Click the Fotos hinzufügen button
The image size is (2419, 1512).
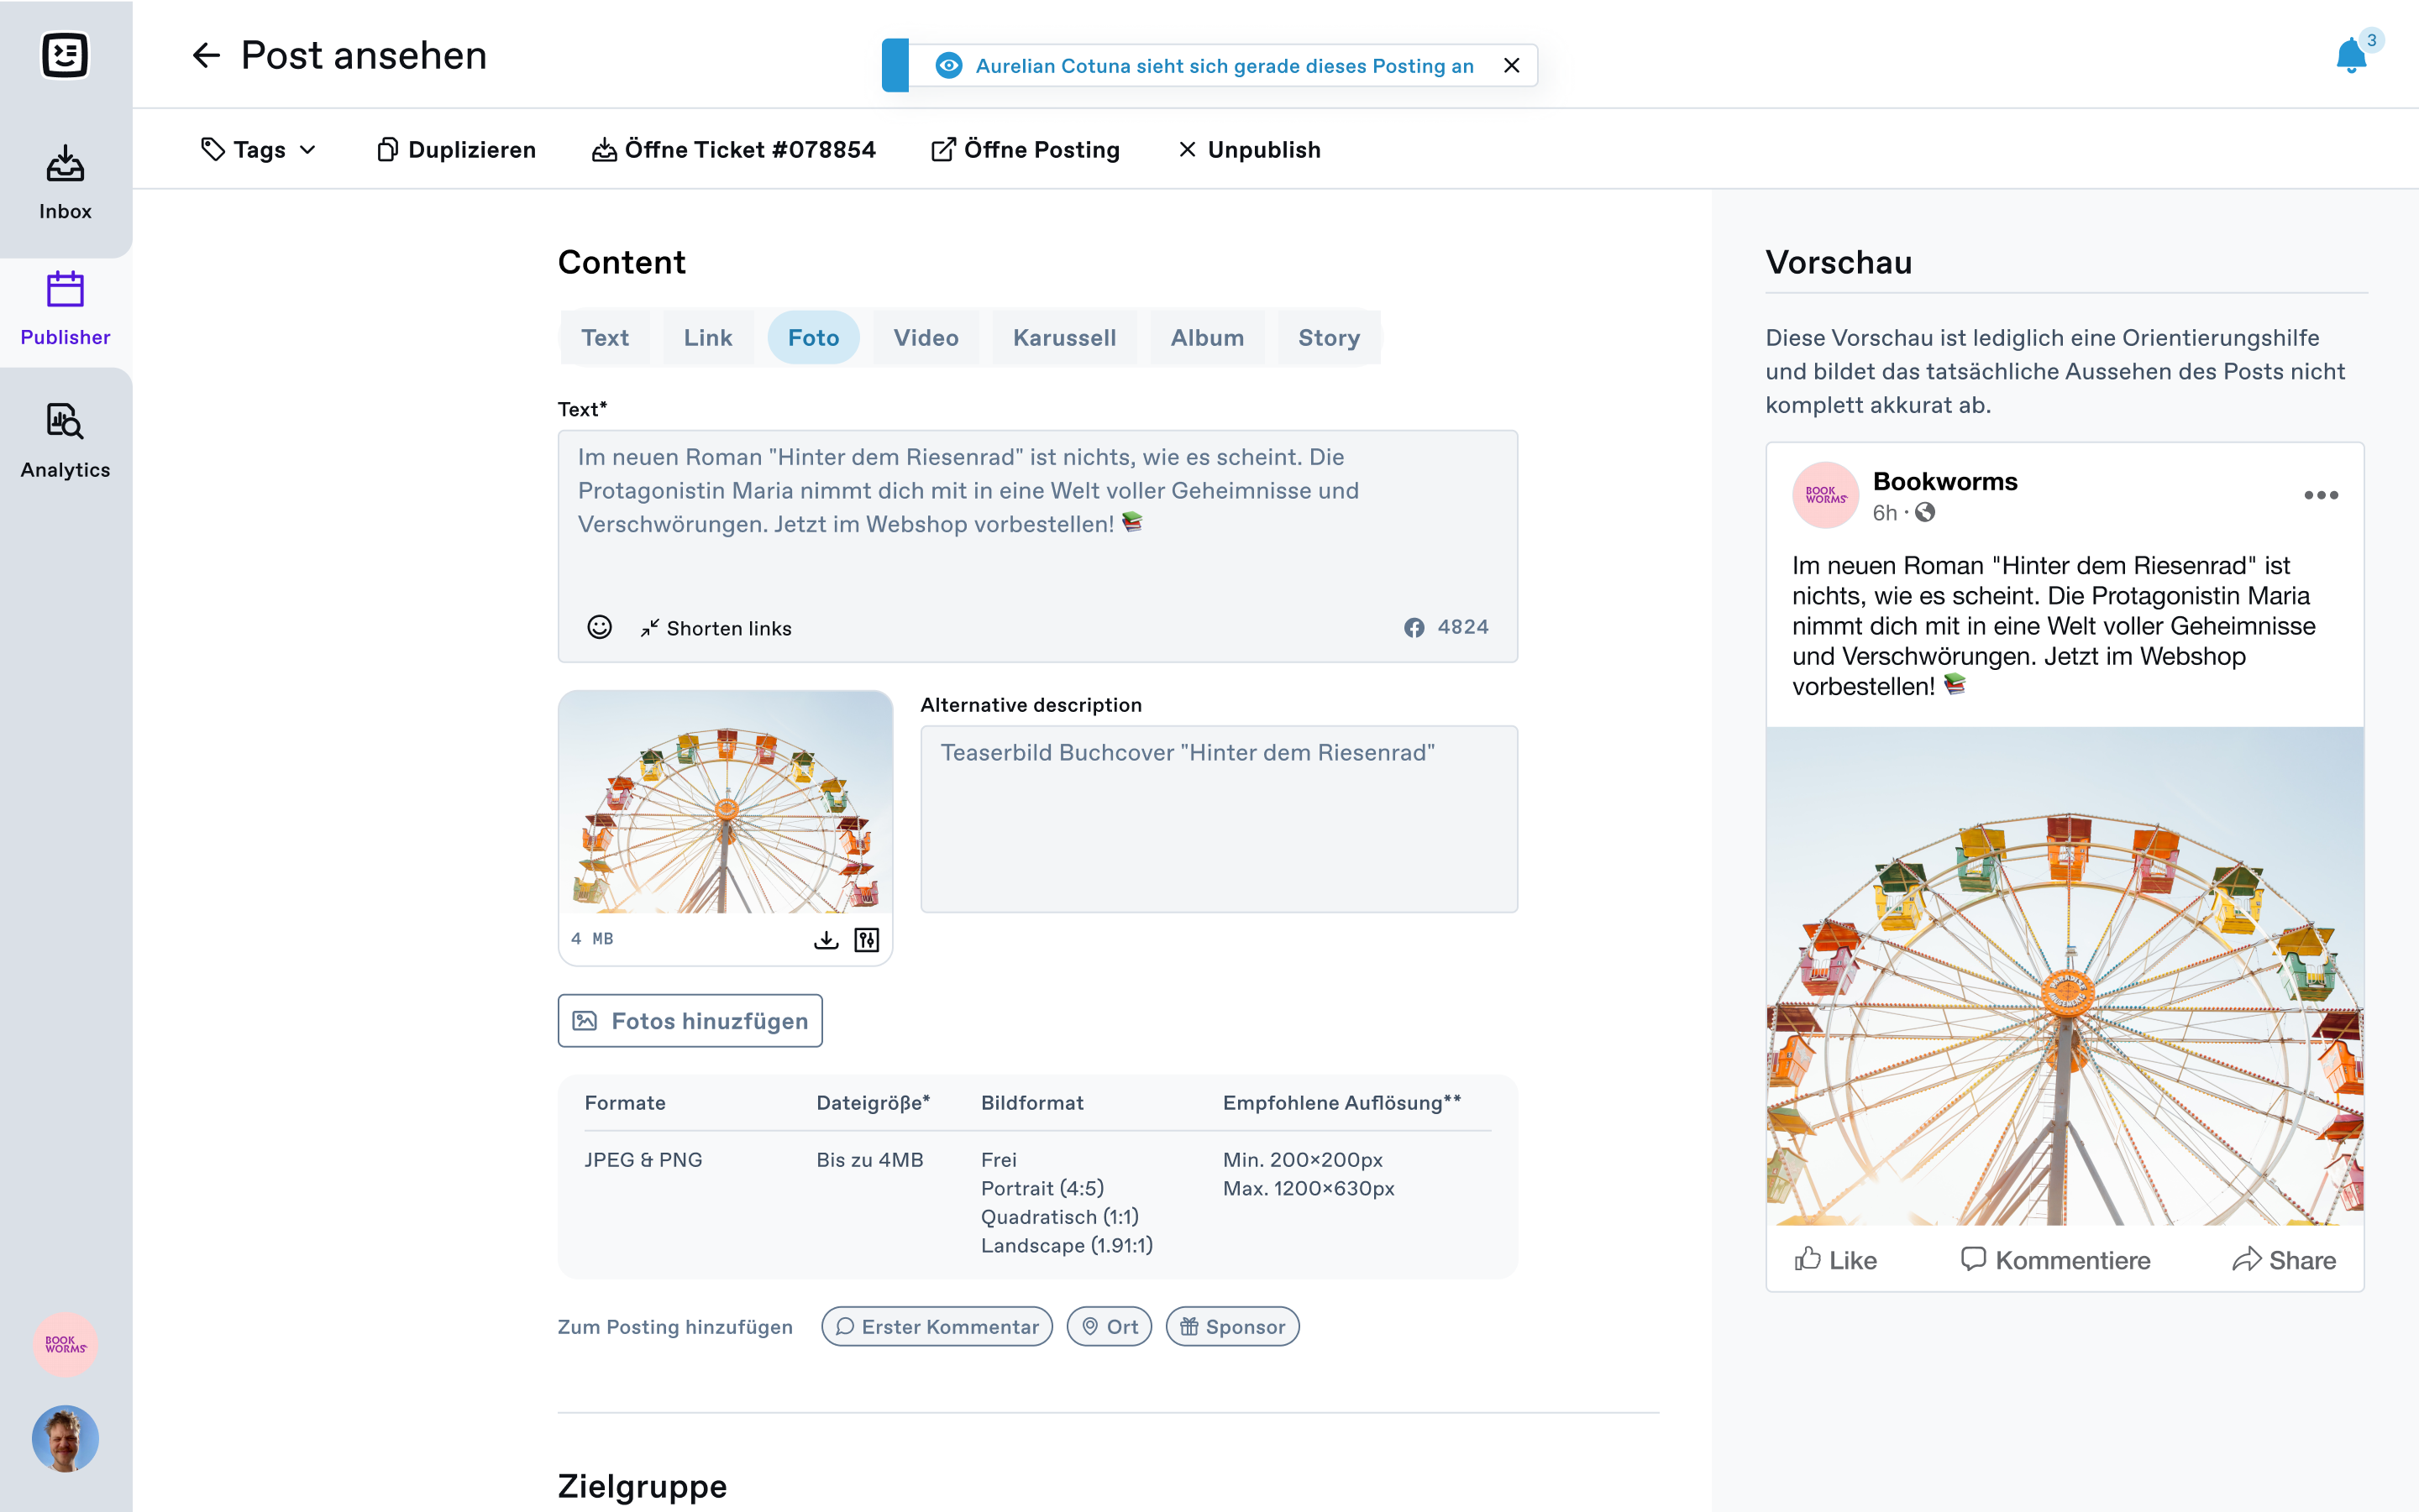click(690, 1021)
